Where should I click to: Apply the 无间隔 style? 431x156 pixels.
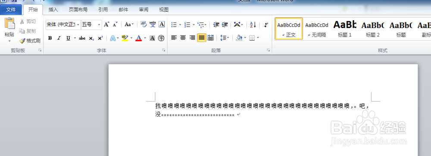pyautogui.click(x=317, y=28)
